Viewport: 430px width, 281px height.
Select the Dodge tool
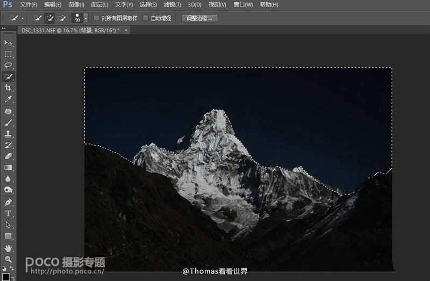click(x=8, y=190)
